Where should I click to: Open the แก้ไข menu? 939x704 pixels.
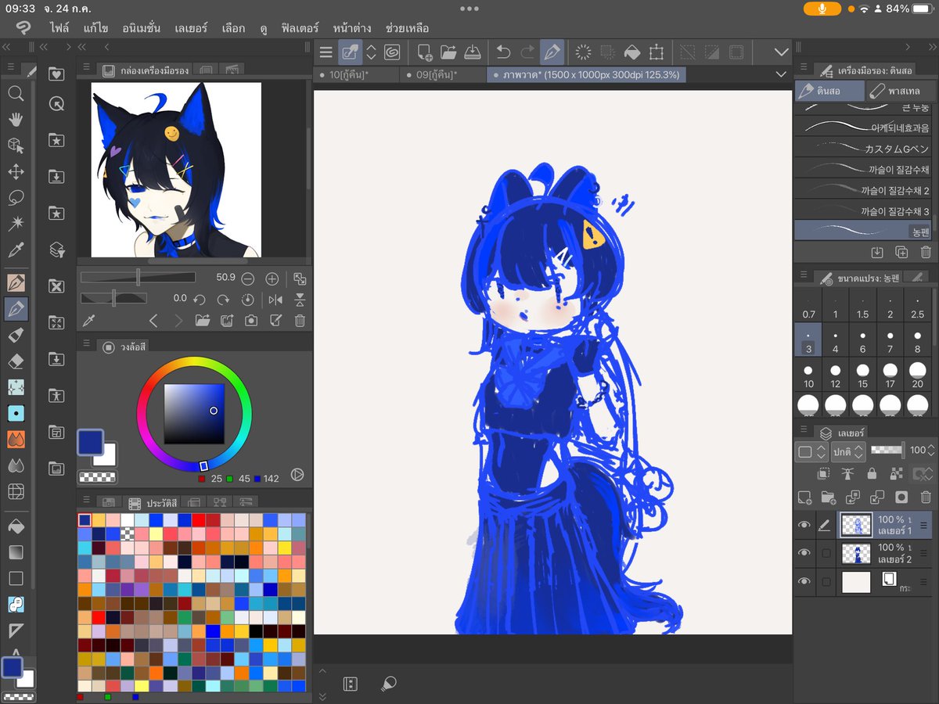95,28
